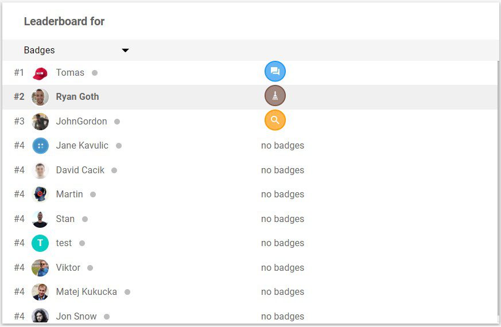
Task: Click Jane Kavulic's blue dotted avatar
Action: [40, 146]
